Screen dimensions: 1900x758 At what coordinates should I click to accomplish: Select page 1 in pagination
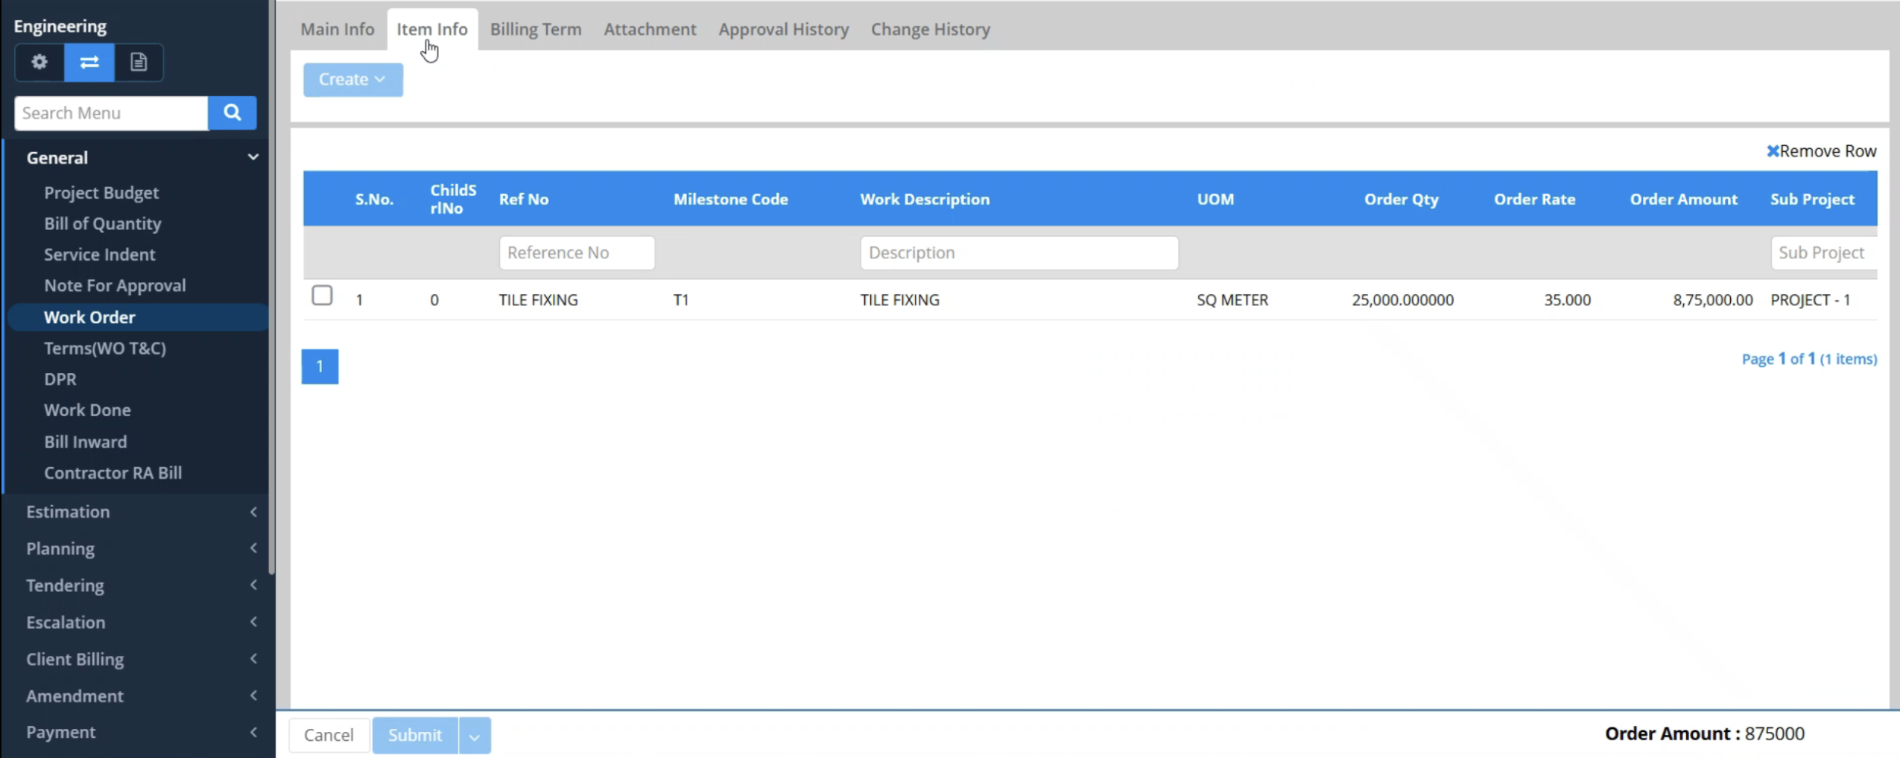320,366
